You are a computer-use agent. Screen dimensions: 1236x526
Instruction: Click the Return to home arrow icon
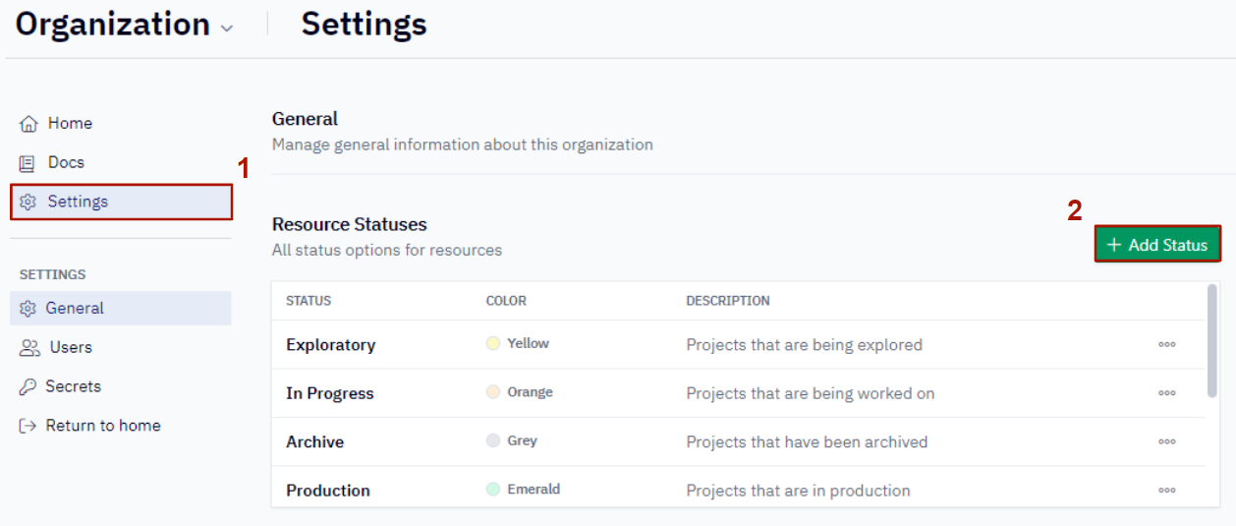[x=28, y=426]
